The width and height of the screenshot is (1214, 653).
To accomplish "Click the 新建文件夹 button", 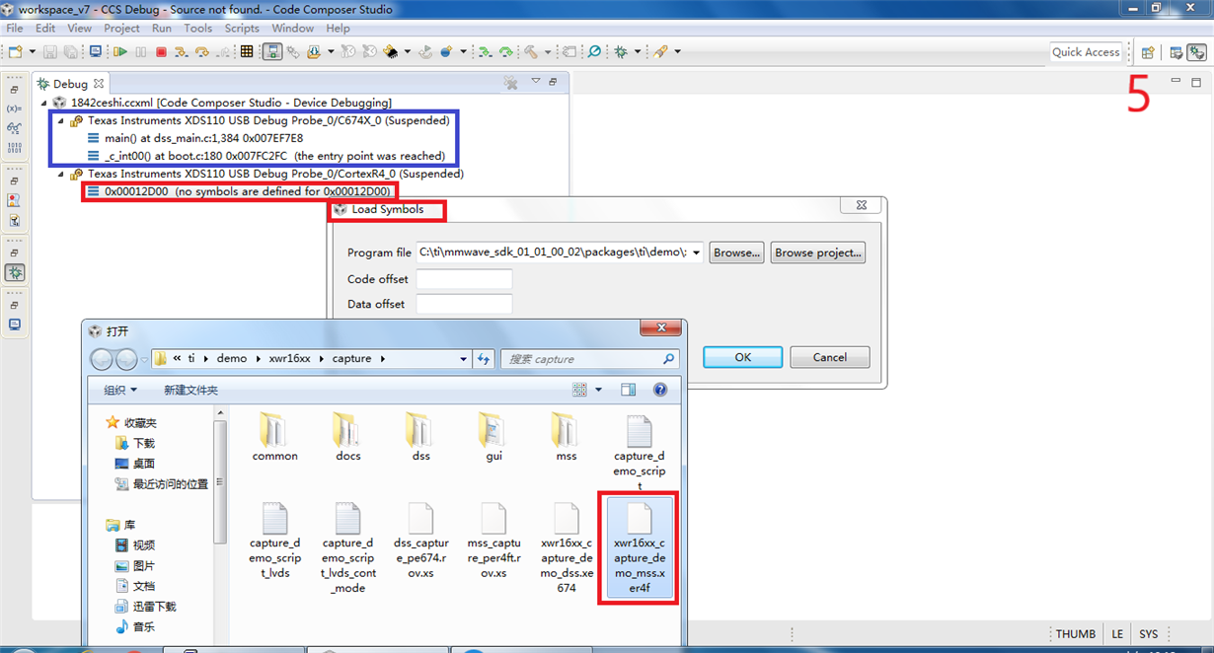I will (190, 390).
